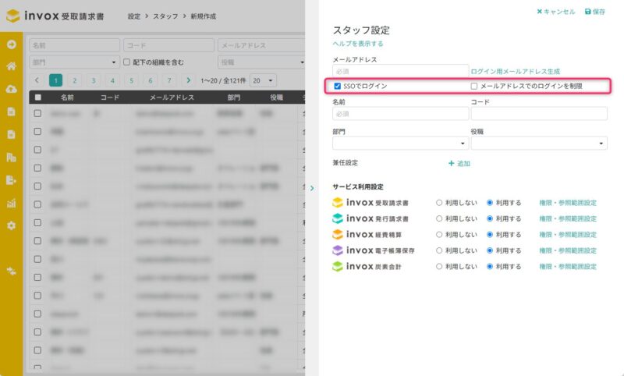This screenshot has width=624, height=376.
Task: Click the cloud upload icon in sidebar
Action: [x=11, y=89]
